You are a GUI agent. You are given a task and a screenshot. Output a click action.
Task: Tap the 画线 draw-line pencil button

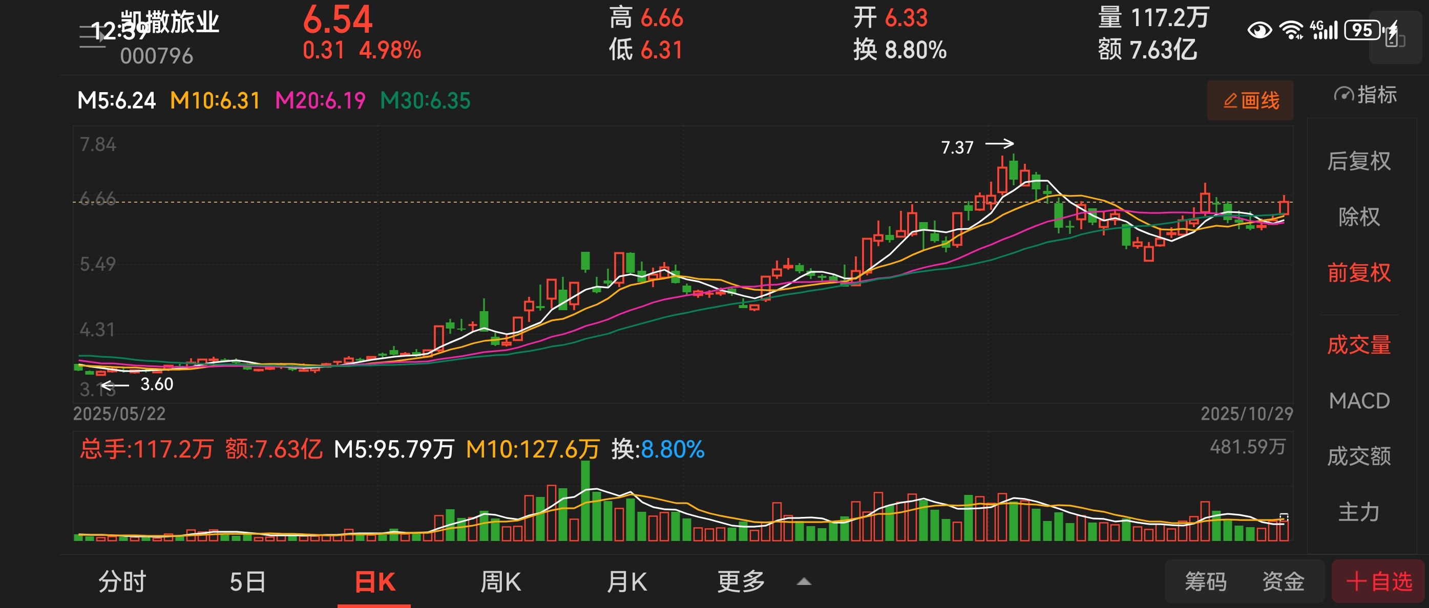pos(1250,100)
